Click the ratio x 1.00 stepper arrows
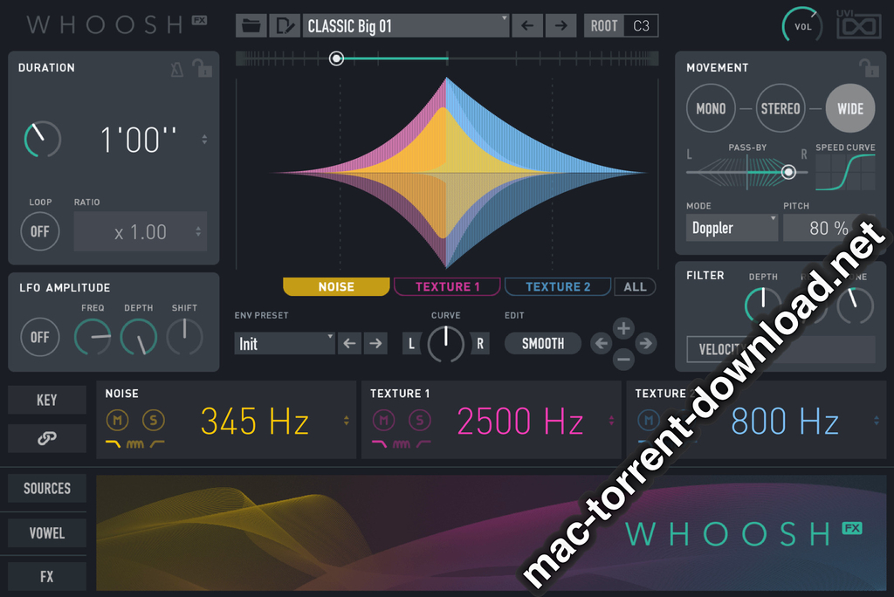894x597 pixels. tap(198, 231)
